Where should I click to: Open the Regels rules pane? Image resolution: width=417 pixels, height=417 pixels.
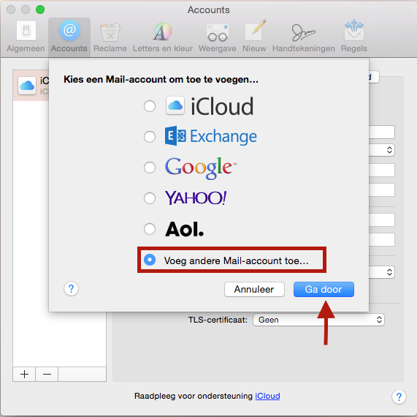pyautogui.click(x=354, y=37)
